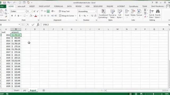This screenshot has height=95, width=170.
Task: Open the Name Box dropdown arrow
Action: point(19,25)
